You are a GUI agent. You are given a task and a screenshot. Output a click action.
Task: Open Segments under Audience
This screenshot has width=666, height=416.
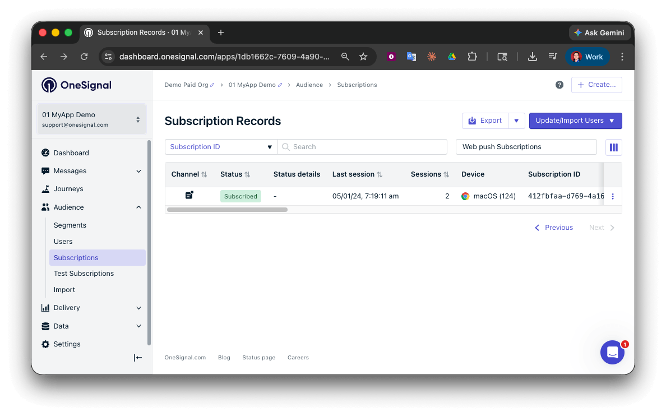[x=70, y=225]
